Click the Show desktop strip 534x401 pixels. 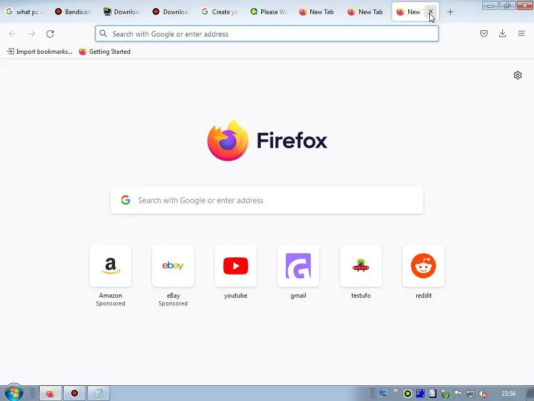pos(530,394)
